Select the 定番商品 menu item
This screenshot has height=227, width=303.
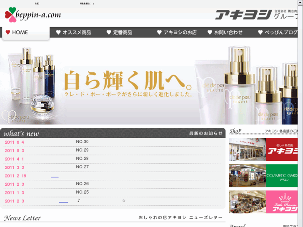tap(120, 32)
